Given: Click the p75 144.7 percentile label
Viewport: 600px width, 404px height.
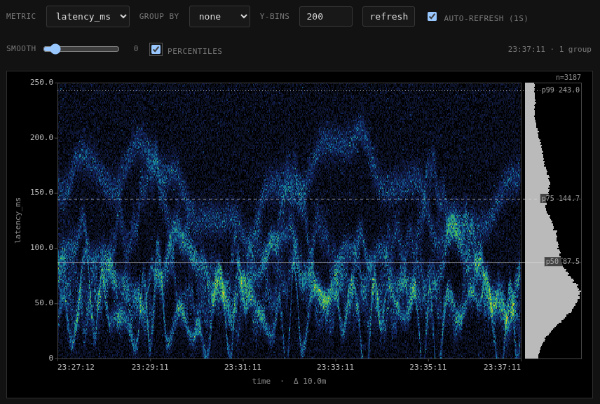Looking at the screenshot, I should (560, 198).
